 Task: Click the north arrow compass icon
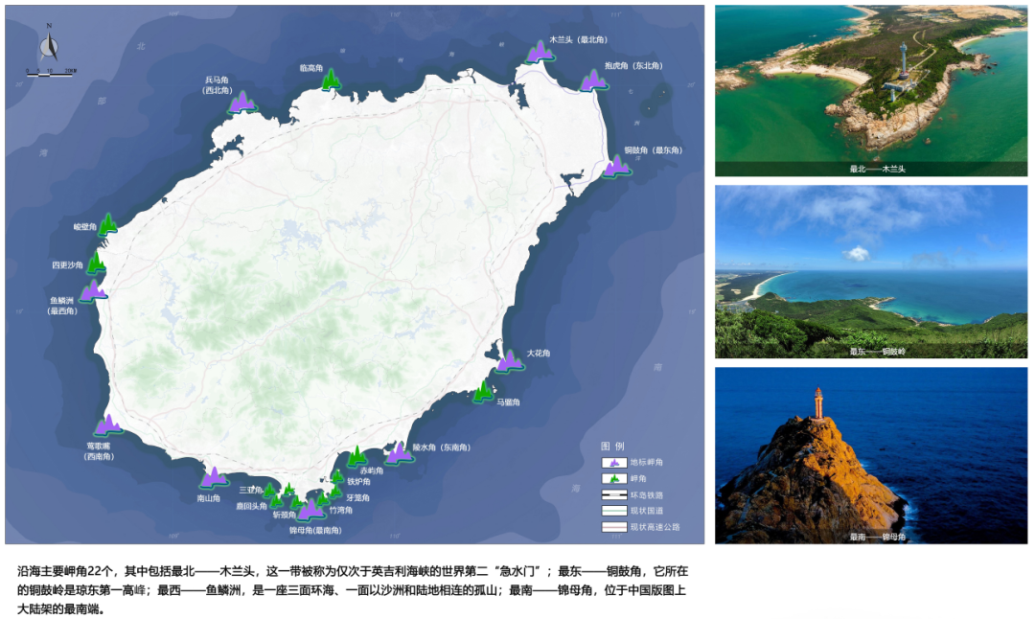click(x=51, y=46)
